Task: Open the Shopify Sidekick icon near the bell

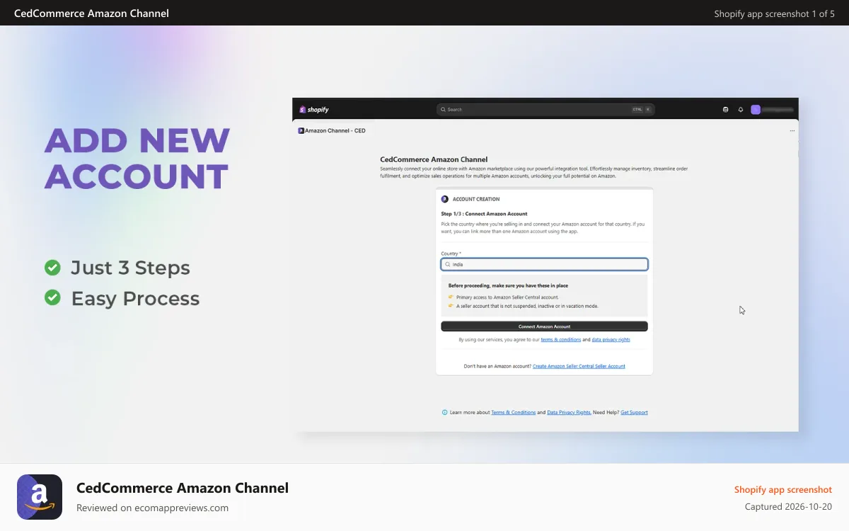Action: click(725, 110)
